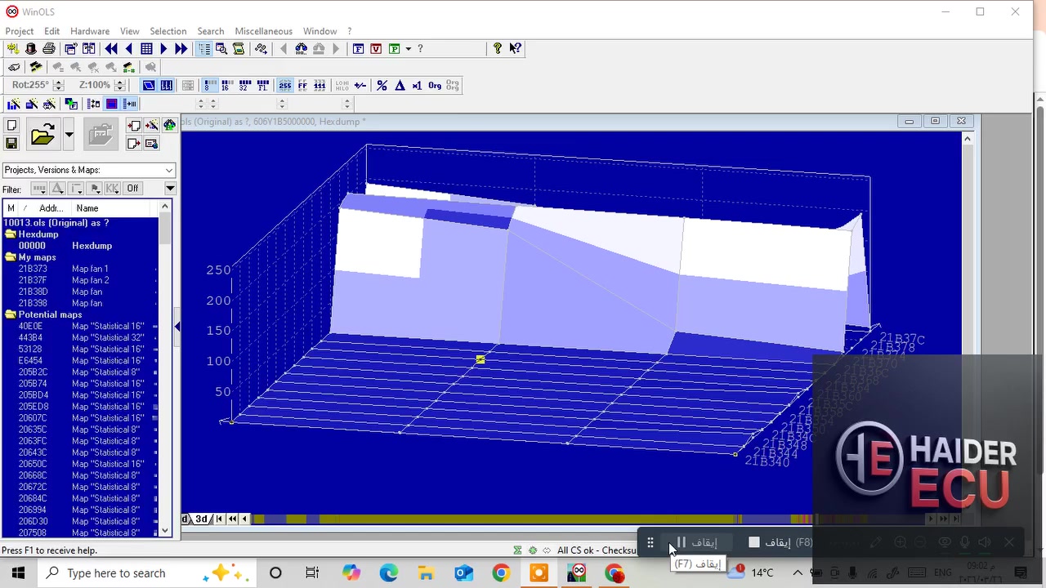Open Projects, Versions & Maps dropdown
Viewport: 1046px width, 588px height.
point(169,170)
